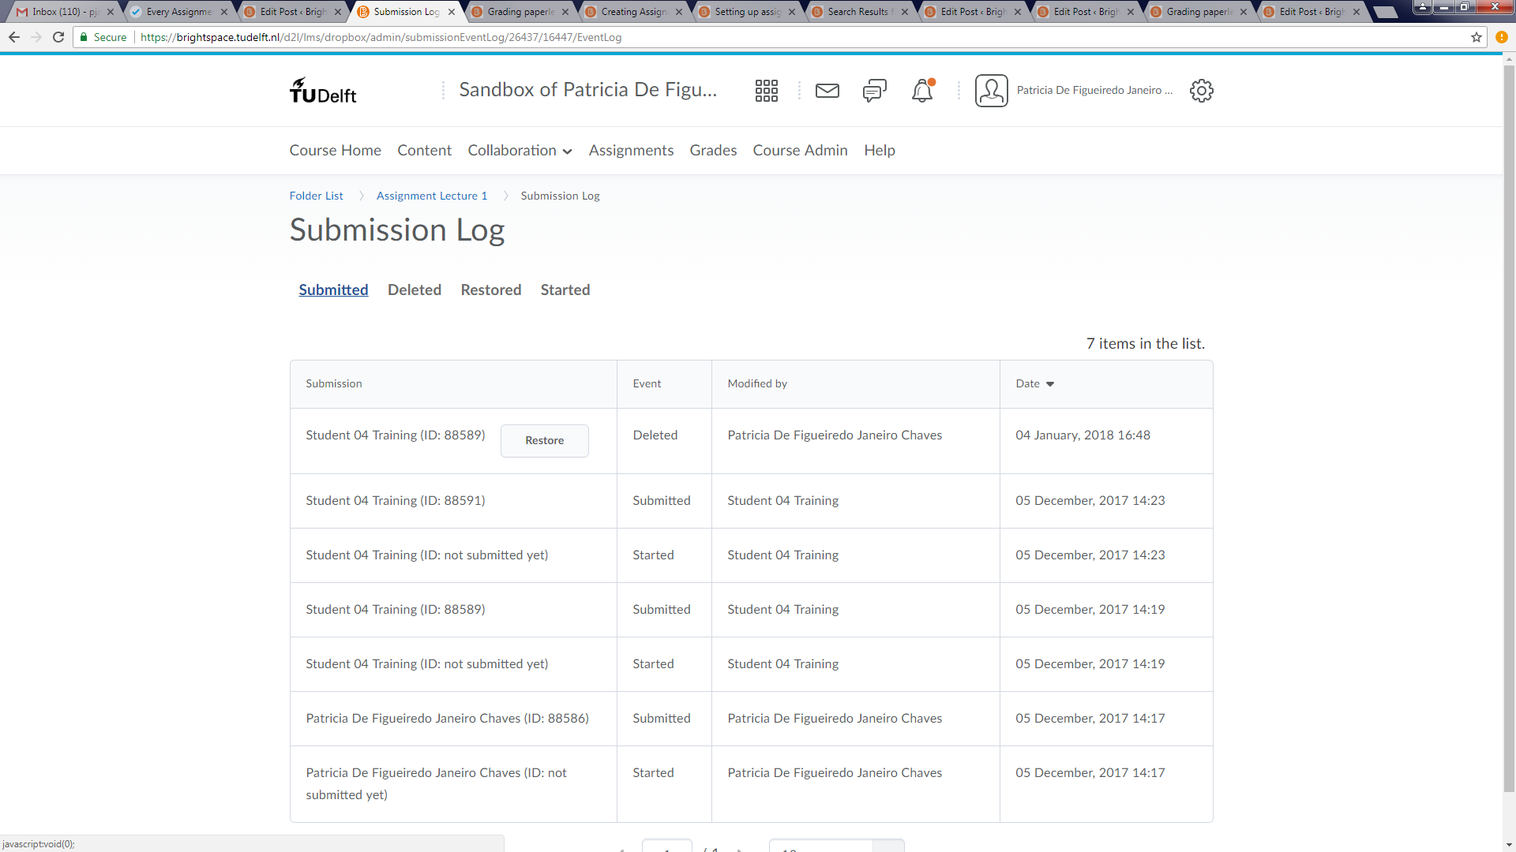The height and width of the screenshot is (852, 1516).
Task: Open admin tools gear icon
Action: (x=1201, y=91)
